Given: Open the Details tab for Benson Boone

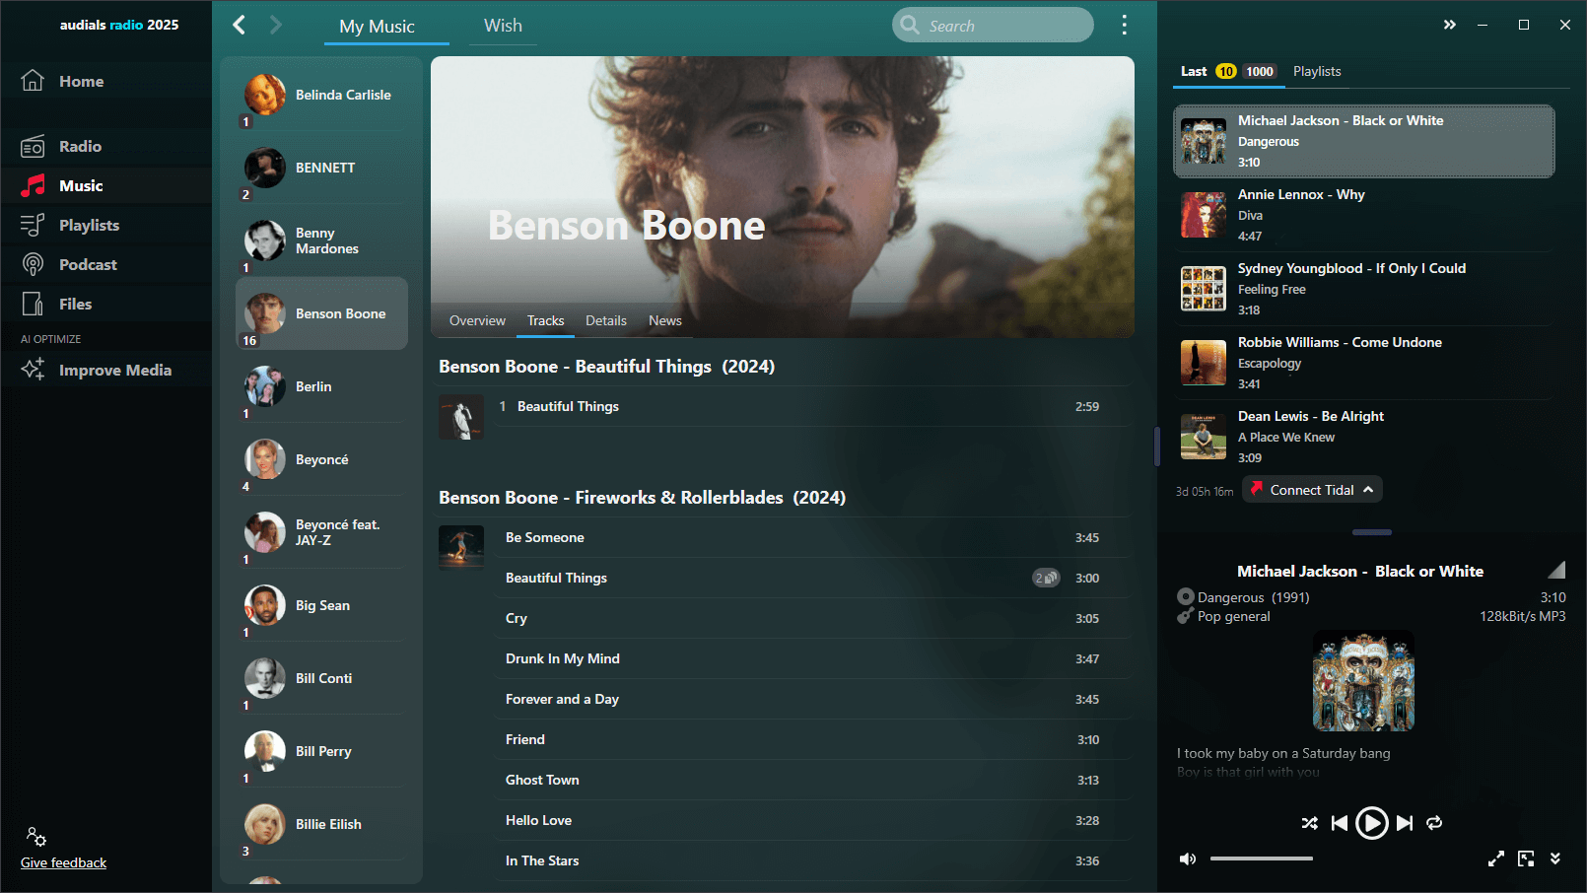Looking at the screenshot, I should 605,320.
